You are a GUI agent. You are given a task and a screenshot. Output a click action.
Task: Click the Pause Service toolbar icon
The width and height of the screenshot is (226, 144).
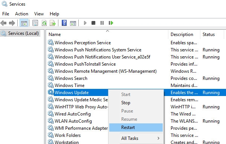click(x=102, y=23)
